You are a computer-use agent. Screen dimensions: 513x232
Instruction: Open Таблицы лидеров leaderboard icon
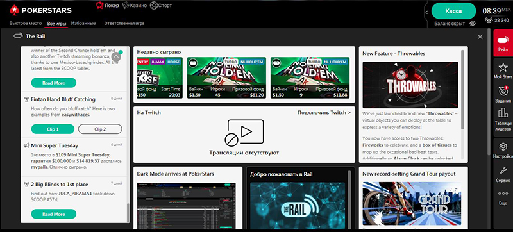pos(503,113)
